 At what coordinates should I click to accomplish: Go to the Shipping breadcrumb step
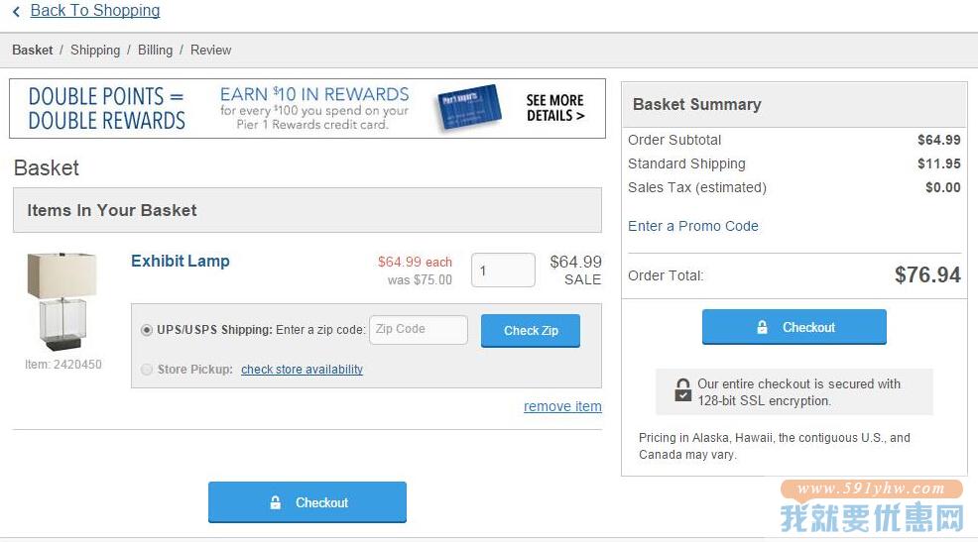pos(95,50)
